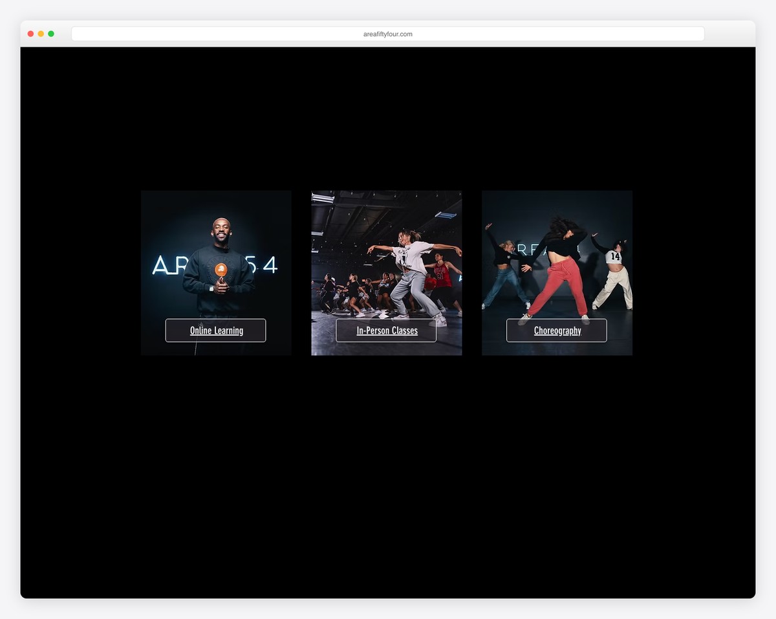
Task: Click the areafiftyfour.com URL text
Action: click(x=387, y=34)
